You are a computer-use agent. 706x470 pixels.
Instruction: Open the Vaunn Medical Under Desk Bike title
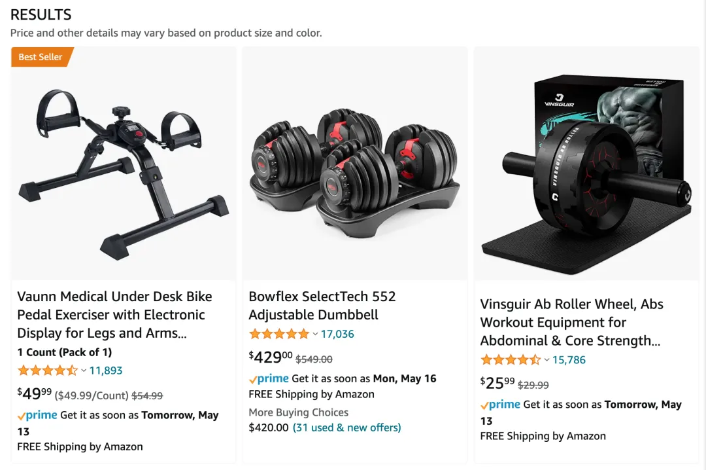114,315
